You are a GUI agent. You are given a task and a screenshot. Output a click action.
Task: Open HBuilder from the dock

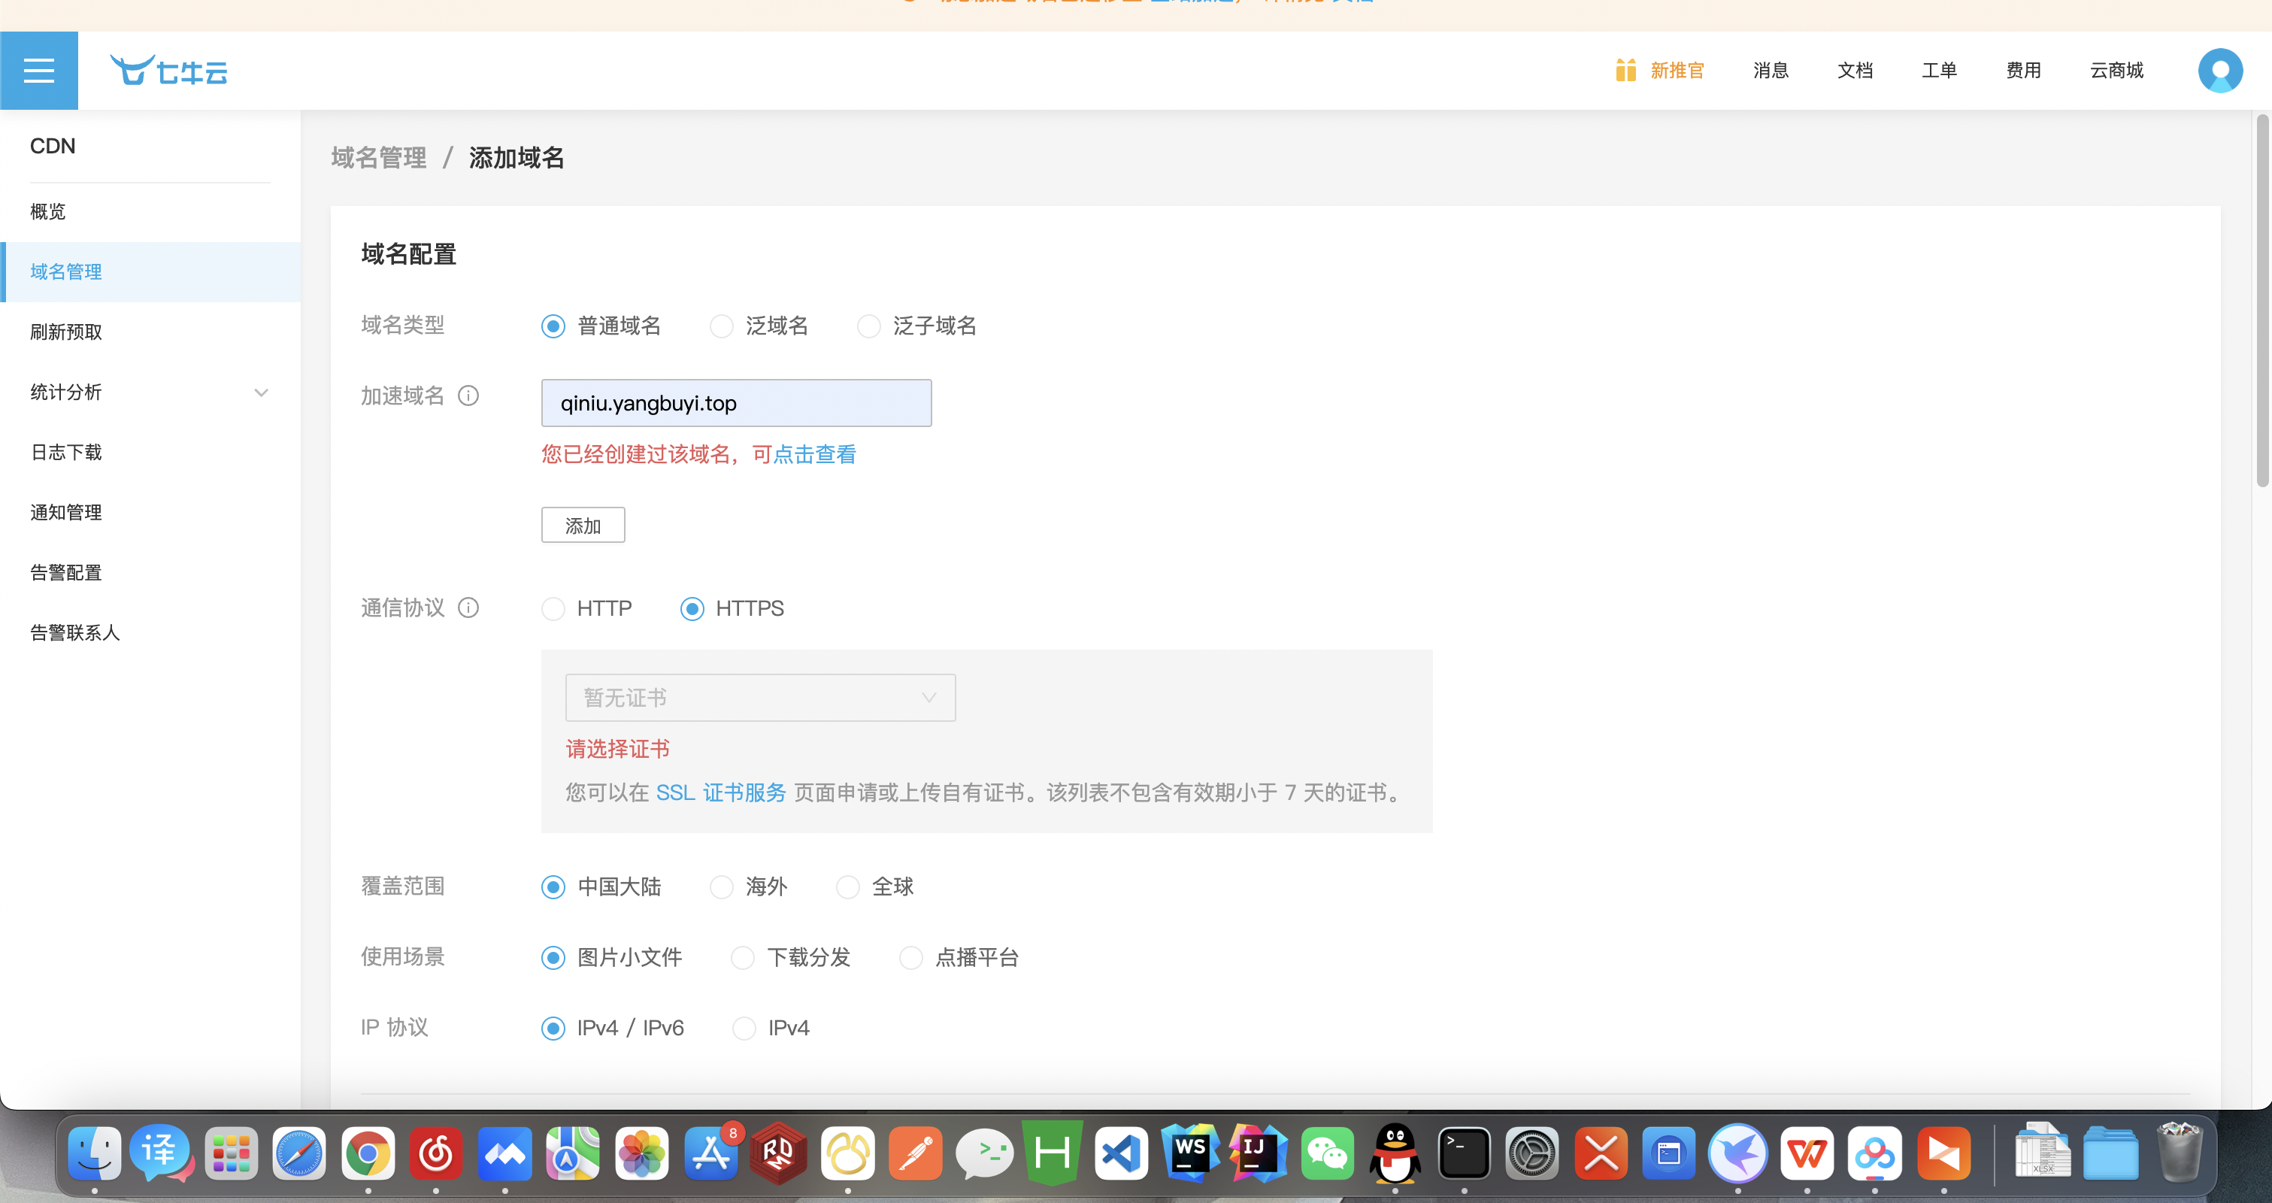(1053, 1153)
